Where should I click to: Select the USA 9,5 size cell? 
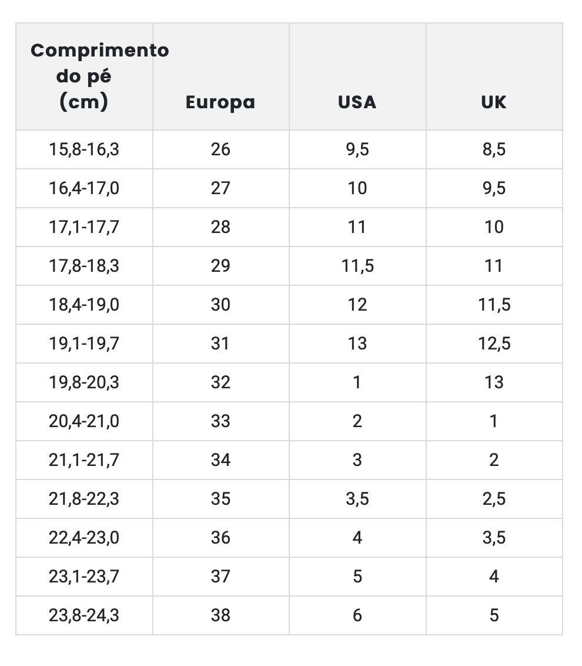pos(357,149)
